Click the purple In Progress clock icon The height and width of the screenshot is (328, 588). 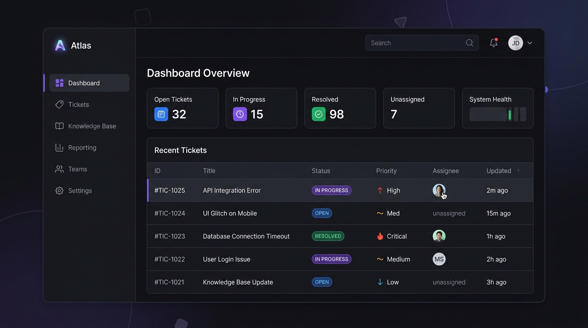(240, 114)
